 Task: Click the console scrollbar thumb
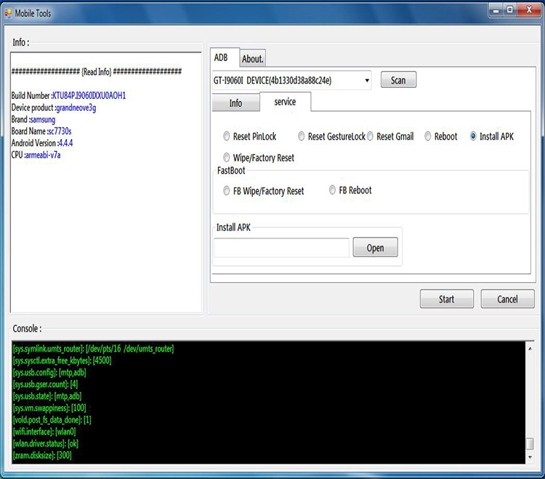point(530,443)
